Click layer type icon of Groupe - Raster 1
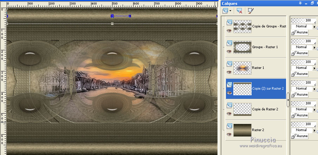 (229, 43)
